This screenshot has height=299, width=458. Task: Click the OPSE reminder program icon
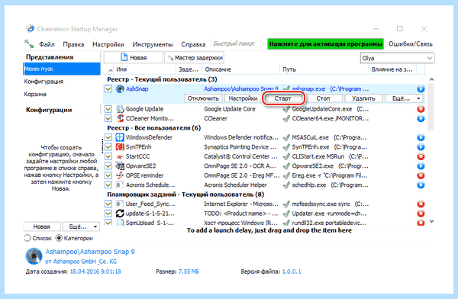pos(120,175)
